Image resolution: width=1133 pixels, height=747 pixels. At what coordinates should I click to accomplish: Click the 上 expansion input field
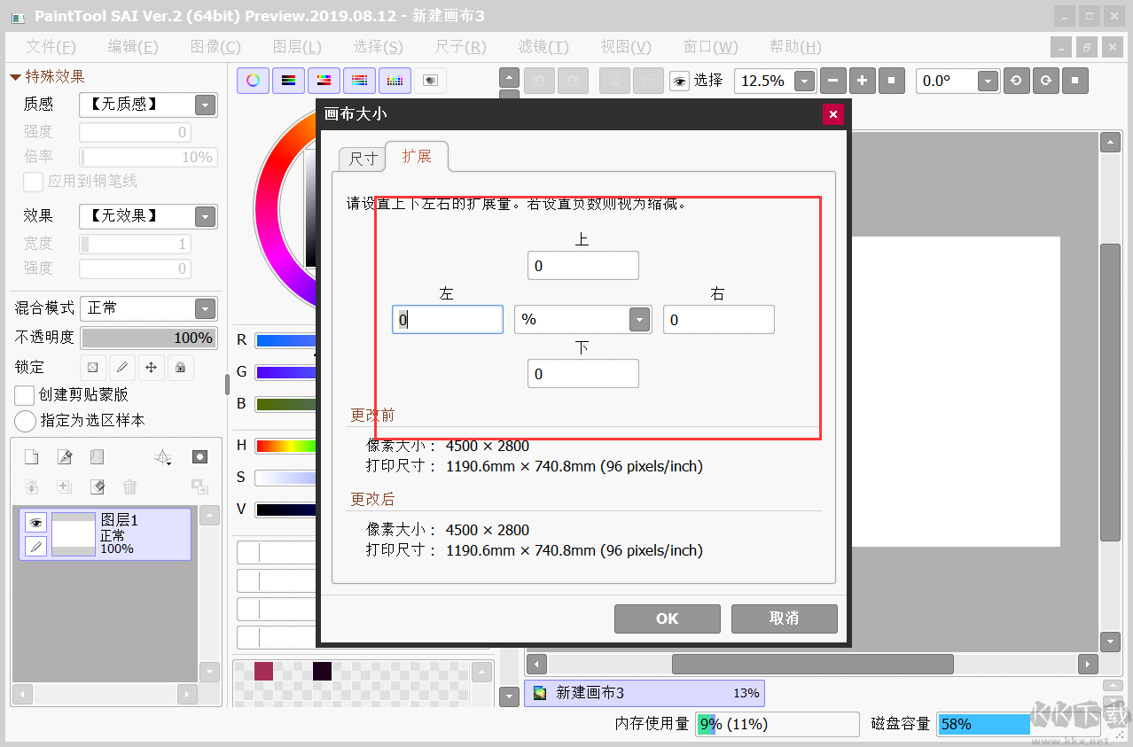pos(582,265)
